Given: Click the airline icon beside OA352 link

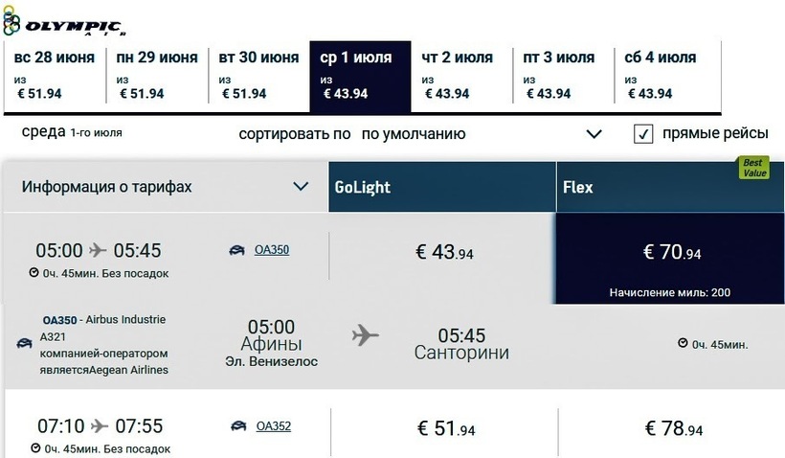Looking at the screenshot, I should tap(237, 426).
